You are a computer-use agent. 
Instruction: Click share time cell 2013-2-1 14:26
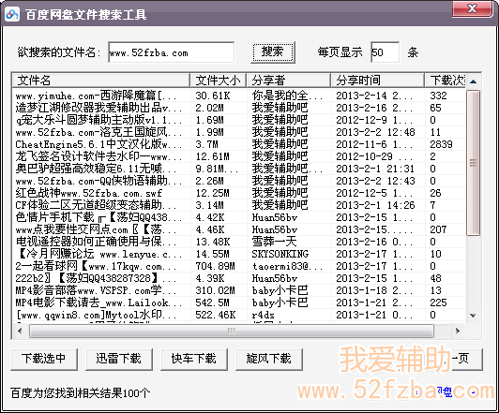(375, 205)
